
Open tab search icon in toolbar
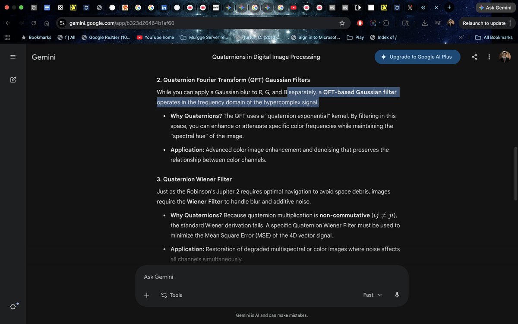405,23
